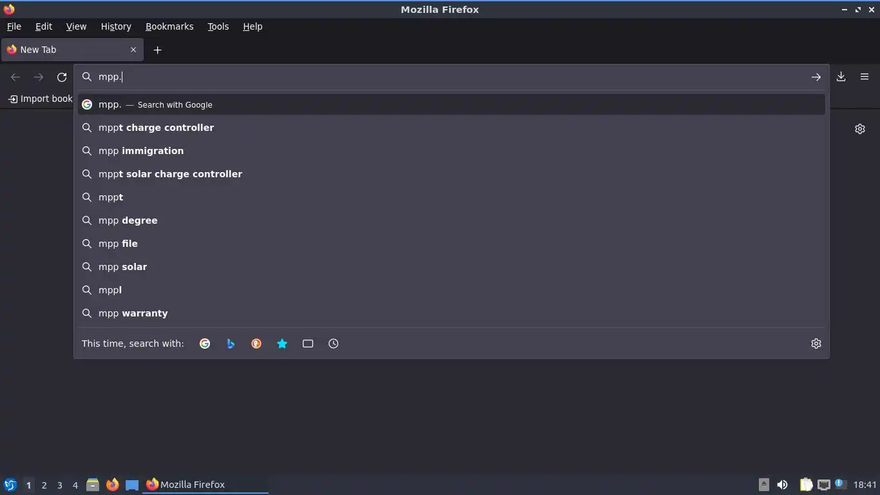Close the New Tab tab

click(133, 50)
